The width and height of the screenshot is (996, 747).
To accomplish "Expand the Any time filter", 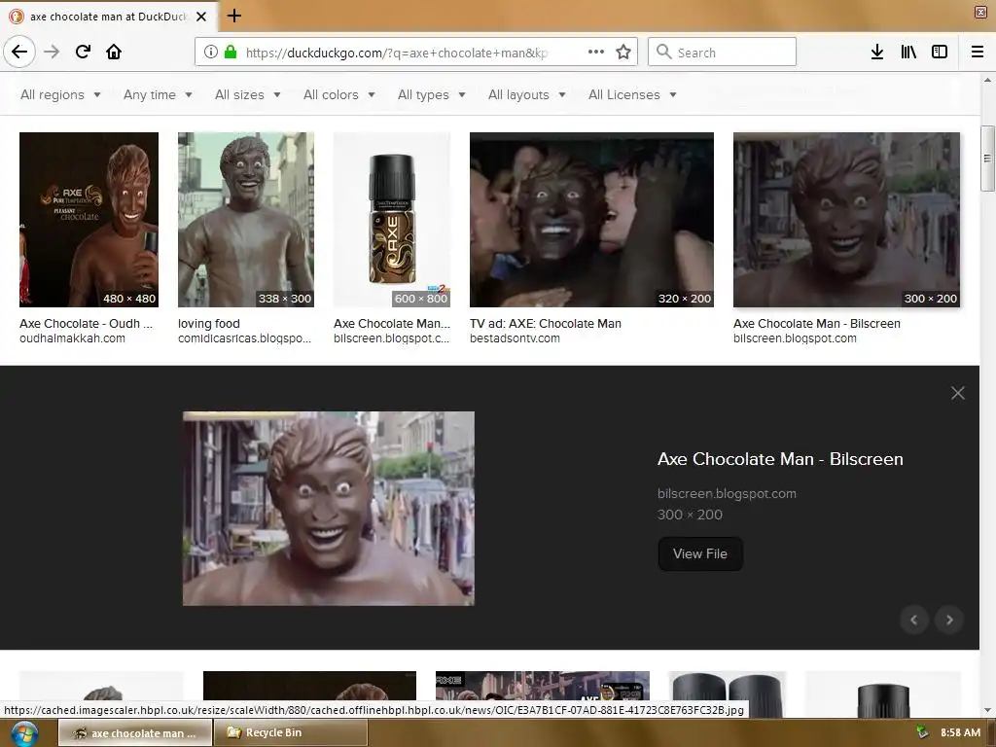I will coord(158,94).
